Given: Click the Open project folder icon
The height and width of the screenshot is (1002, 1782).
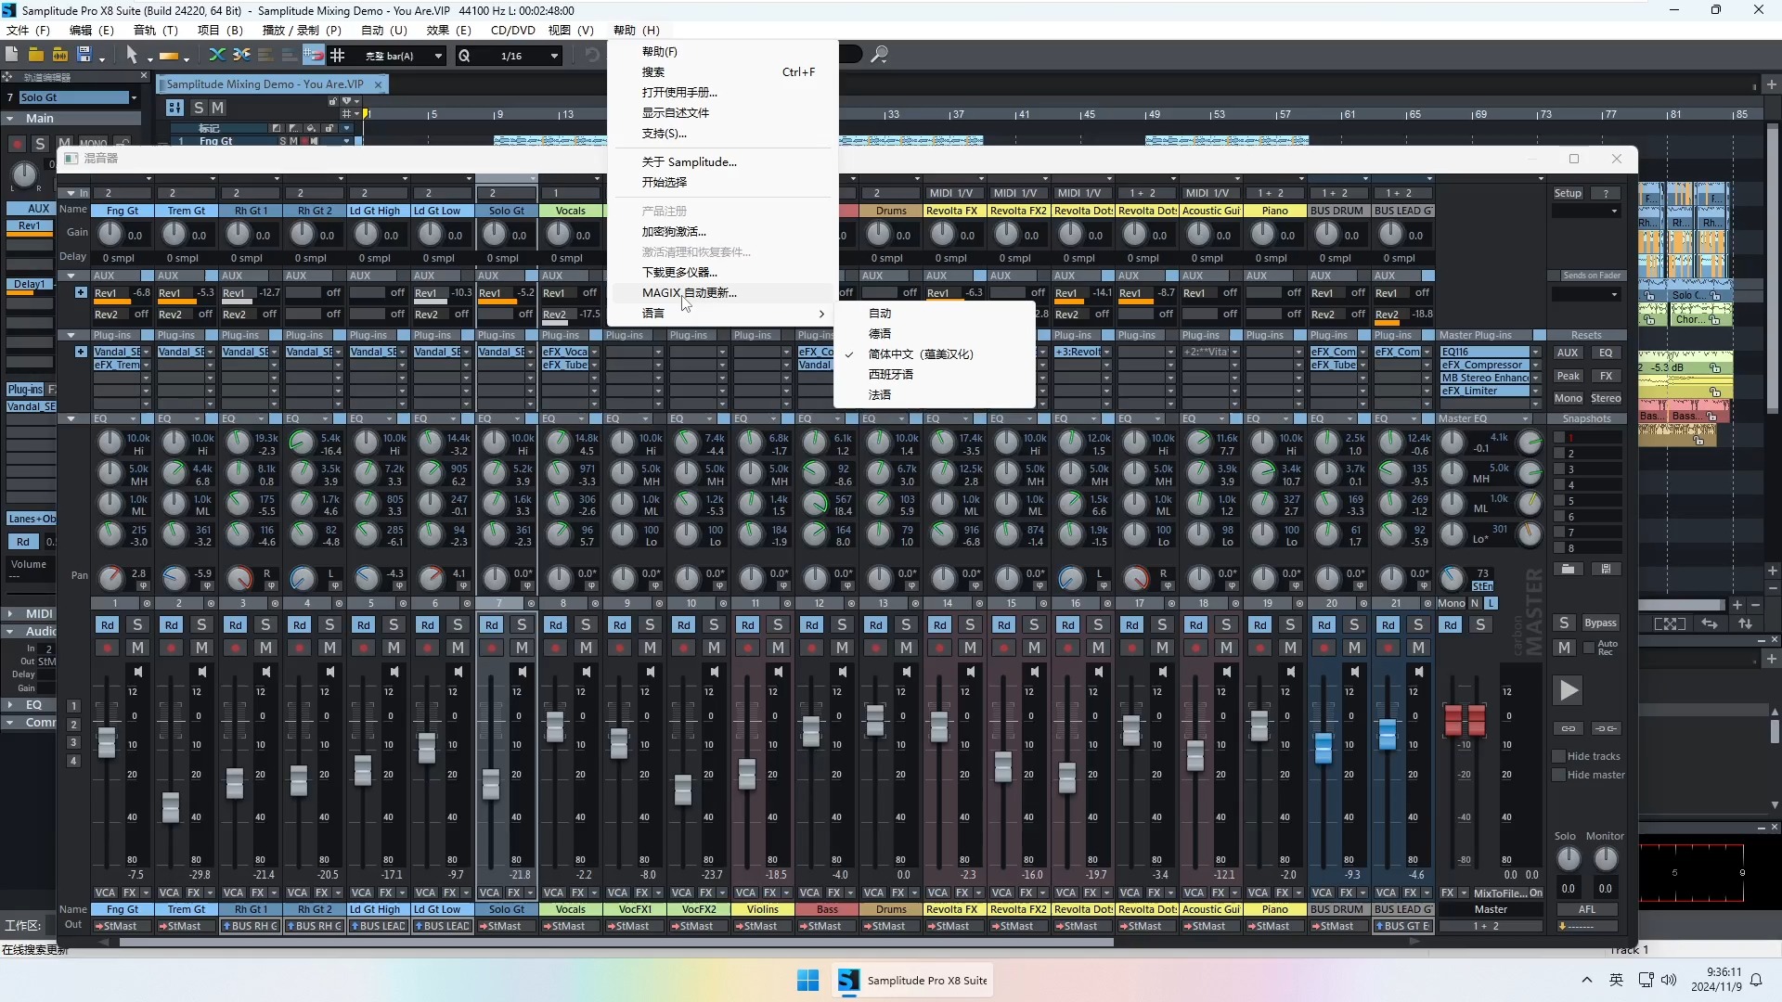Looking at the screenshot, I should click(35, 56).
